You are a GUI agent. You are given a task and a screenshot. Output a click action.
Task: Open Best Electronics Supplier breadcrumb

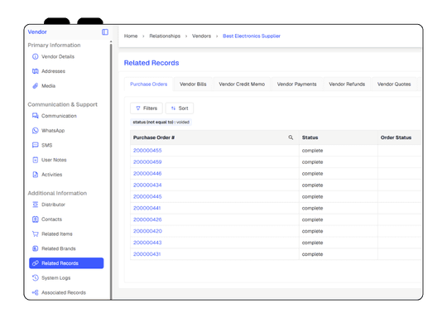[252, 36]
